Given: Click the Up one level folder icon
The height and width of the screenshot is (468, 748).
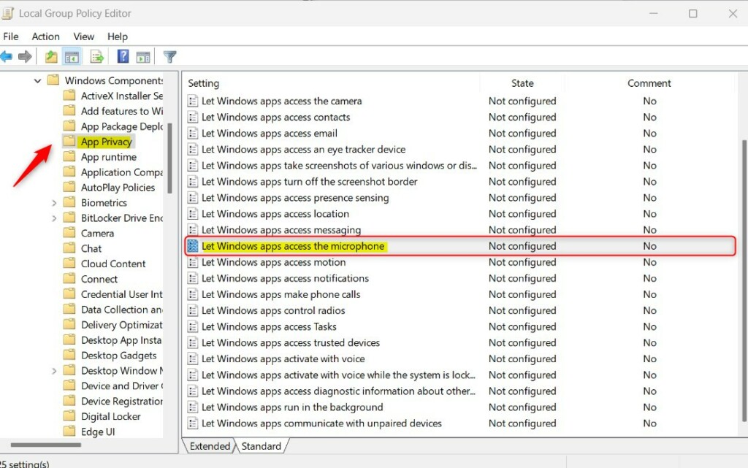Looking at the screenshot, I should [x=51, y=57].
